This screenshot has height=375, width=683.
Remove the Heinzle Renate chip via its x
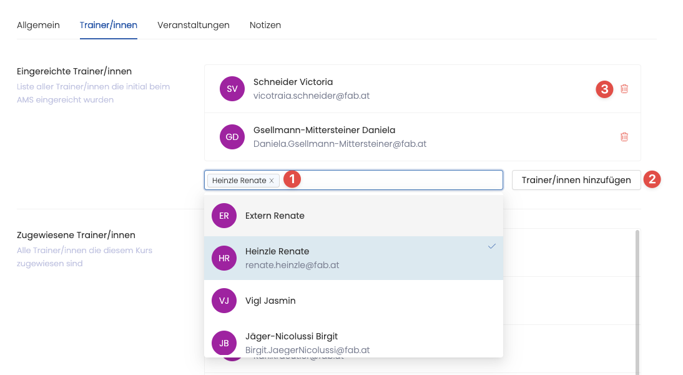point(271,180)
